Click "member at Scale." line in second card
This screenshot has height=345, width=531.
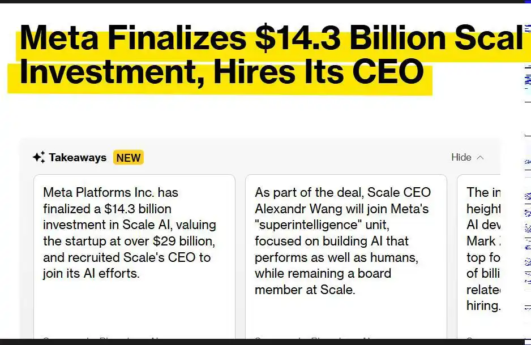point(305,290)
